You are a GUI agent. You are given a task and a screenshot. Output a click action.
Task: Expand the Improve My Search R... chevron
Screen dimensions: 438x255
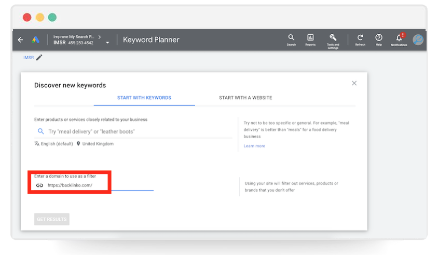click(x=99, y=37)
